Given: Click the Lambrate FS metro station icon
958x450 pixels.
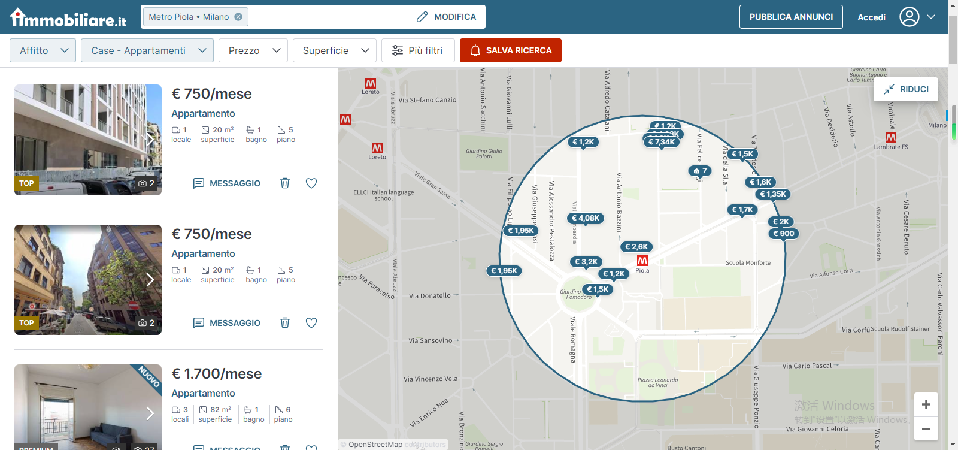Looking at the screenshot, I should 891,137.
